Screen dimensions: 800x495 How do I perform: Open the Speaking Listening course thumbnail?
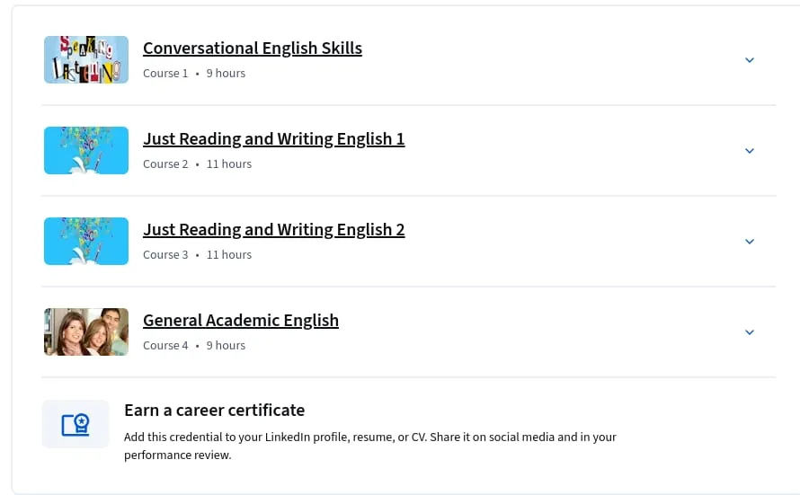coord(86,59)
